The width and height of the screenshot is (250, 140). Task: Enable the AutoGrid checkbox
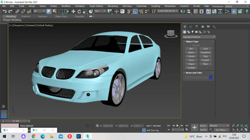tap(191, 45)
